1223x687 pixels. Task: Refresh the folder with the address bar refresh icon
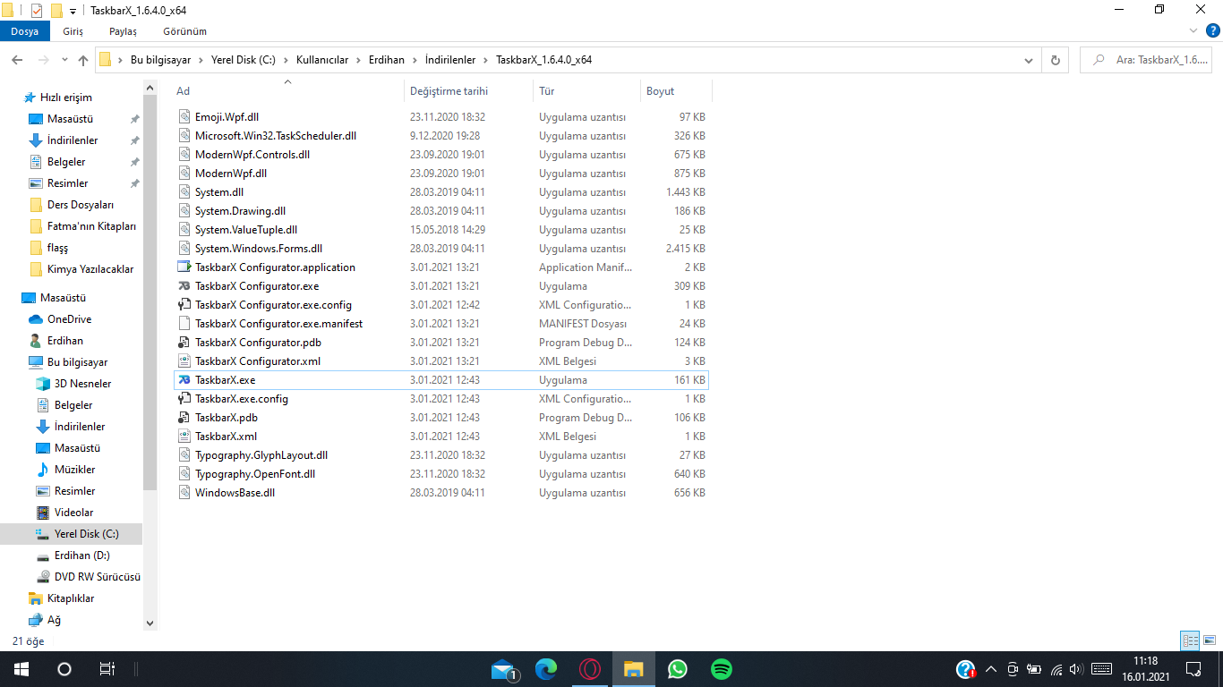click(x=1056, y=60)
